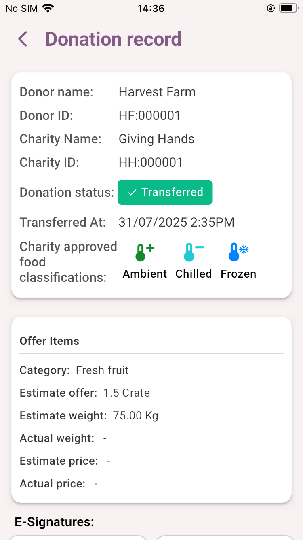
Task: Tap the Harvest Farm donor name
Action: (157, 92)
